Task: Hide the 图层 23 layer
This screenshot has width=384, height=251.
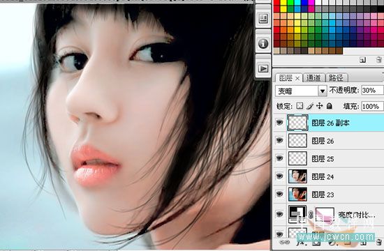Action: [x=279, y=194]
